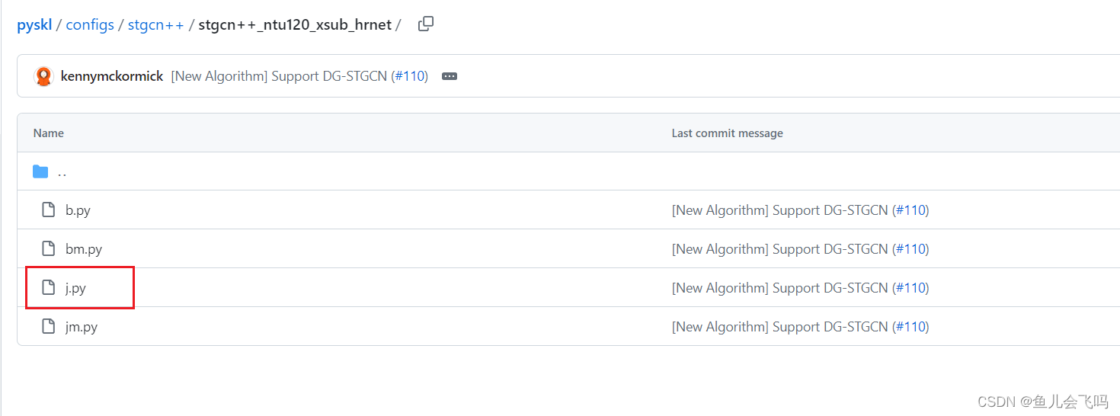Click file icon next to jm.py
Viewport: 1120px width, 416px height.
click(x=49, y=327)
